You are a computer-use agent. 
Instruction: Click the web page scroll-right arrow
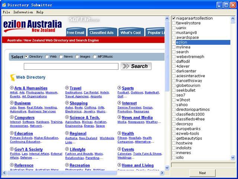click(x=162, y=173)
